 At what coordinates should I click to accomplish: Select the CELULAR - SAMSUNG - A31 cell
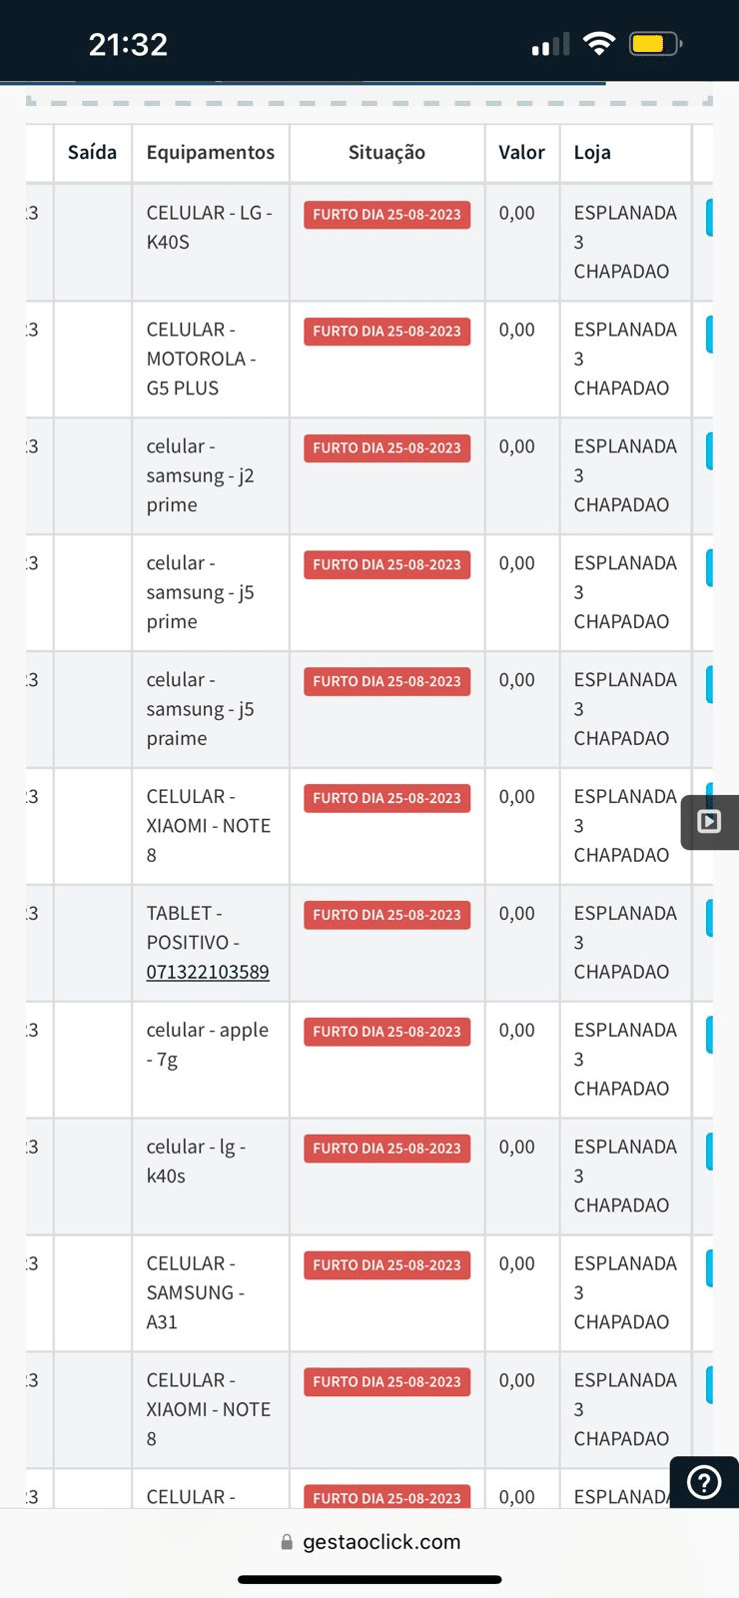tap(211, 1292)
